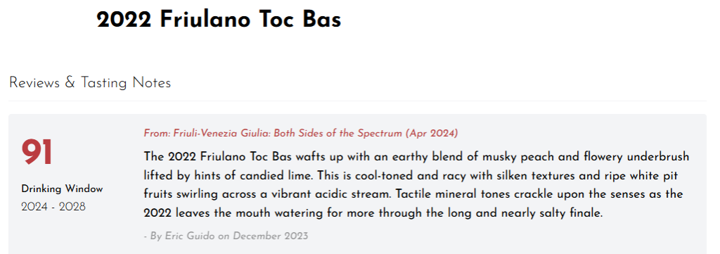Click 'Both Sides of the Spectrum' link text
The width and height of the screenshot is (720, 254).
(x=338, y=134)
